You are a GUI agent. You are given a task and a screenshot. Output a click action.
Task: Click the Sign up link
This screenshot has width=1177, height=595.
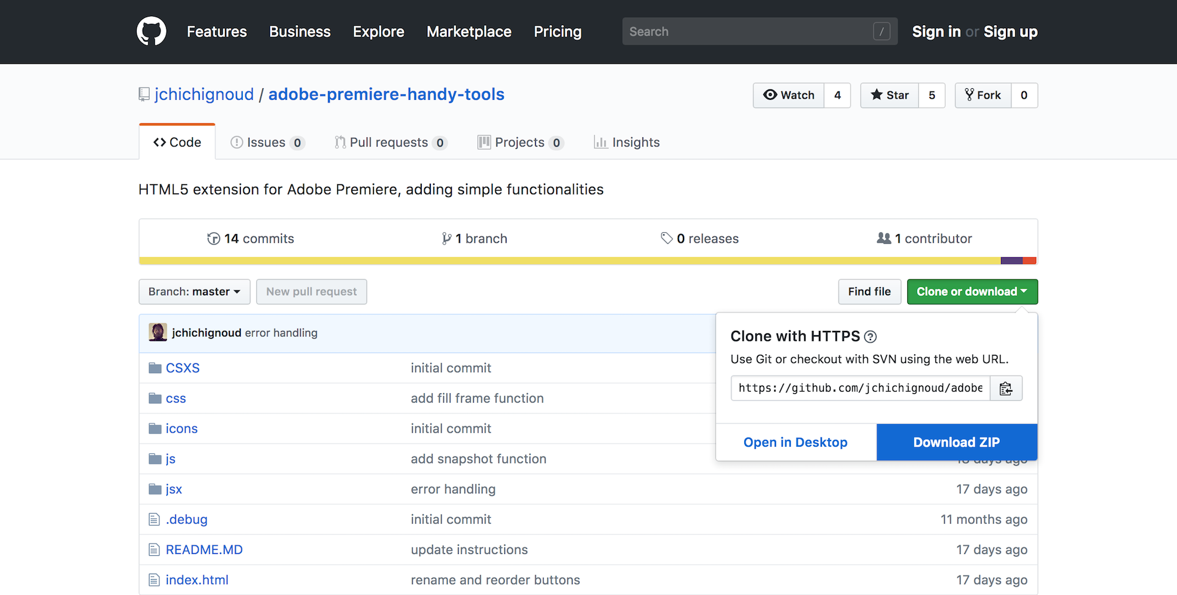pyautogui.click(x=1010, y=31)
